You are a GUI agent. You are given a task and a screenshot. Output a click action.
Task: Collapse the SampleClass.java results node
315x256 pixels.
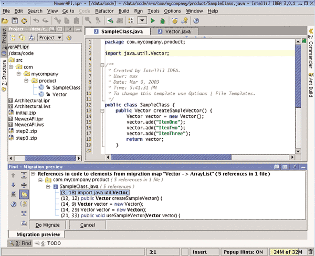[47, 186]
